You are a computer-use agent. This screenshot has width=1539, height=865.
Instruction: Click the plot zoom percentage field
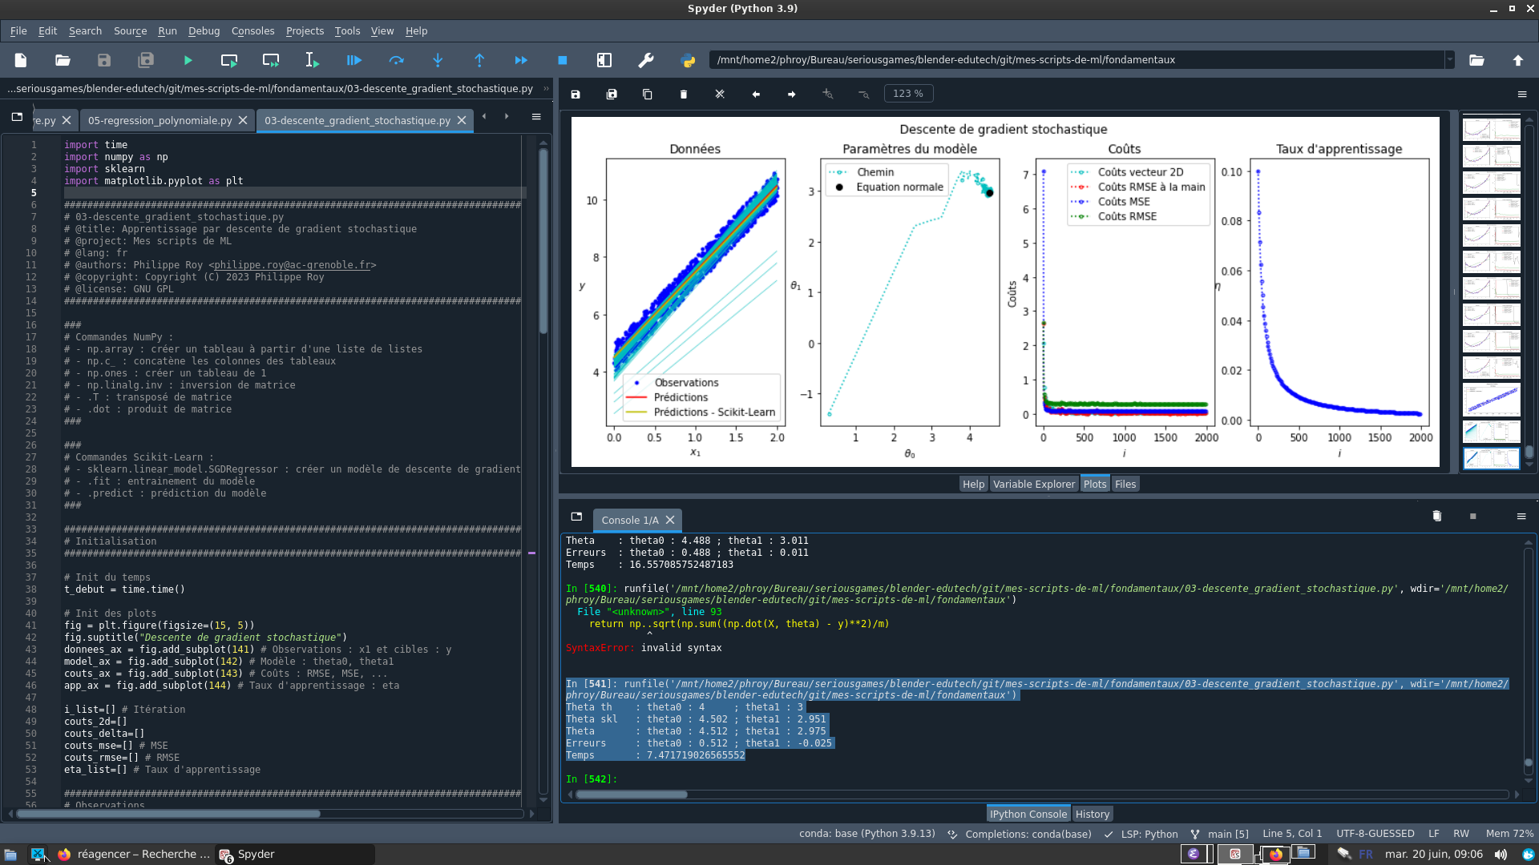pos(908,94)
